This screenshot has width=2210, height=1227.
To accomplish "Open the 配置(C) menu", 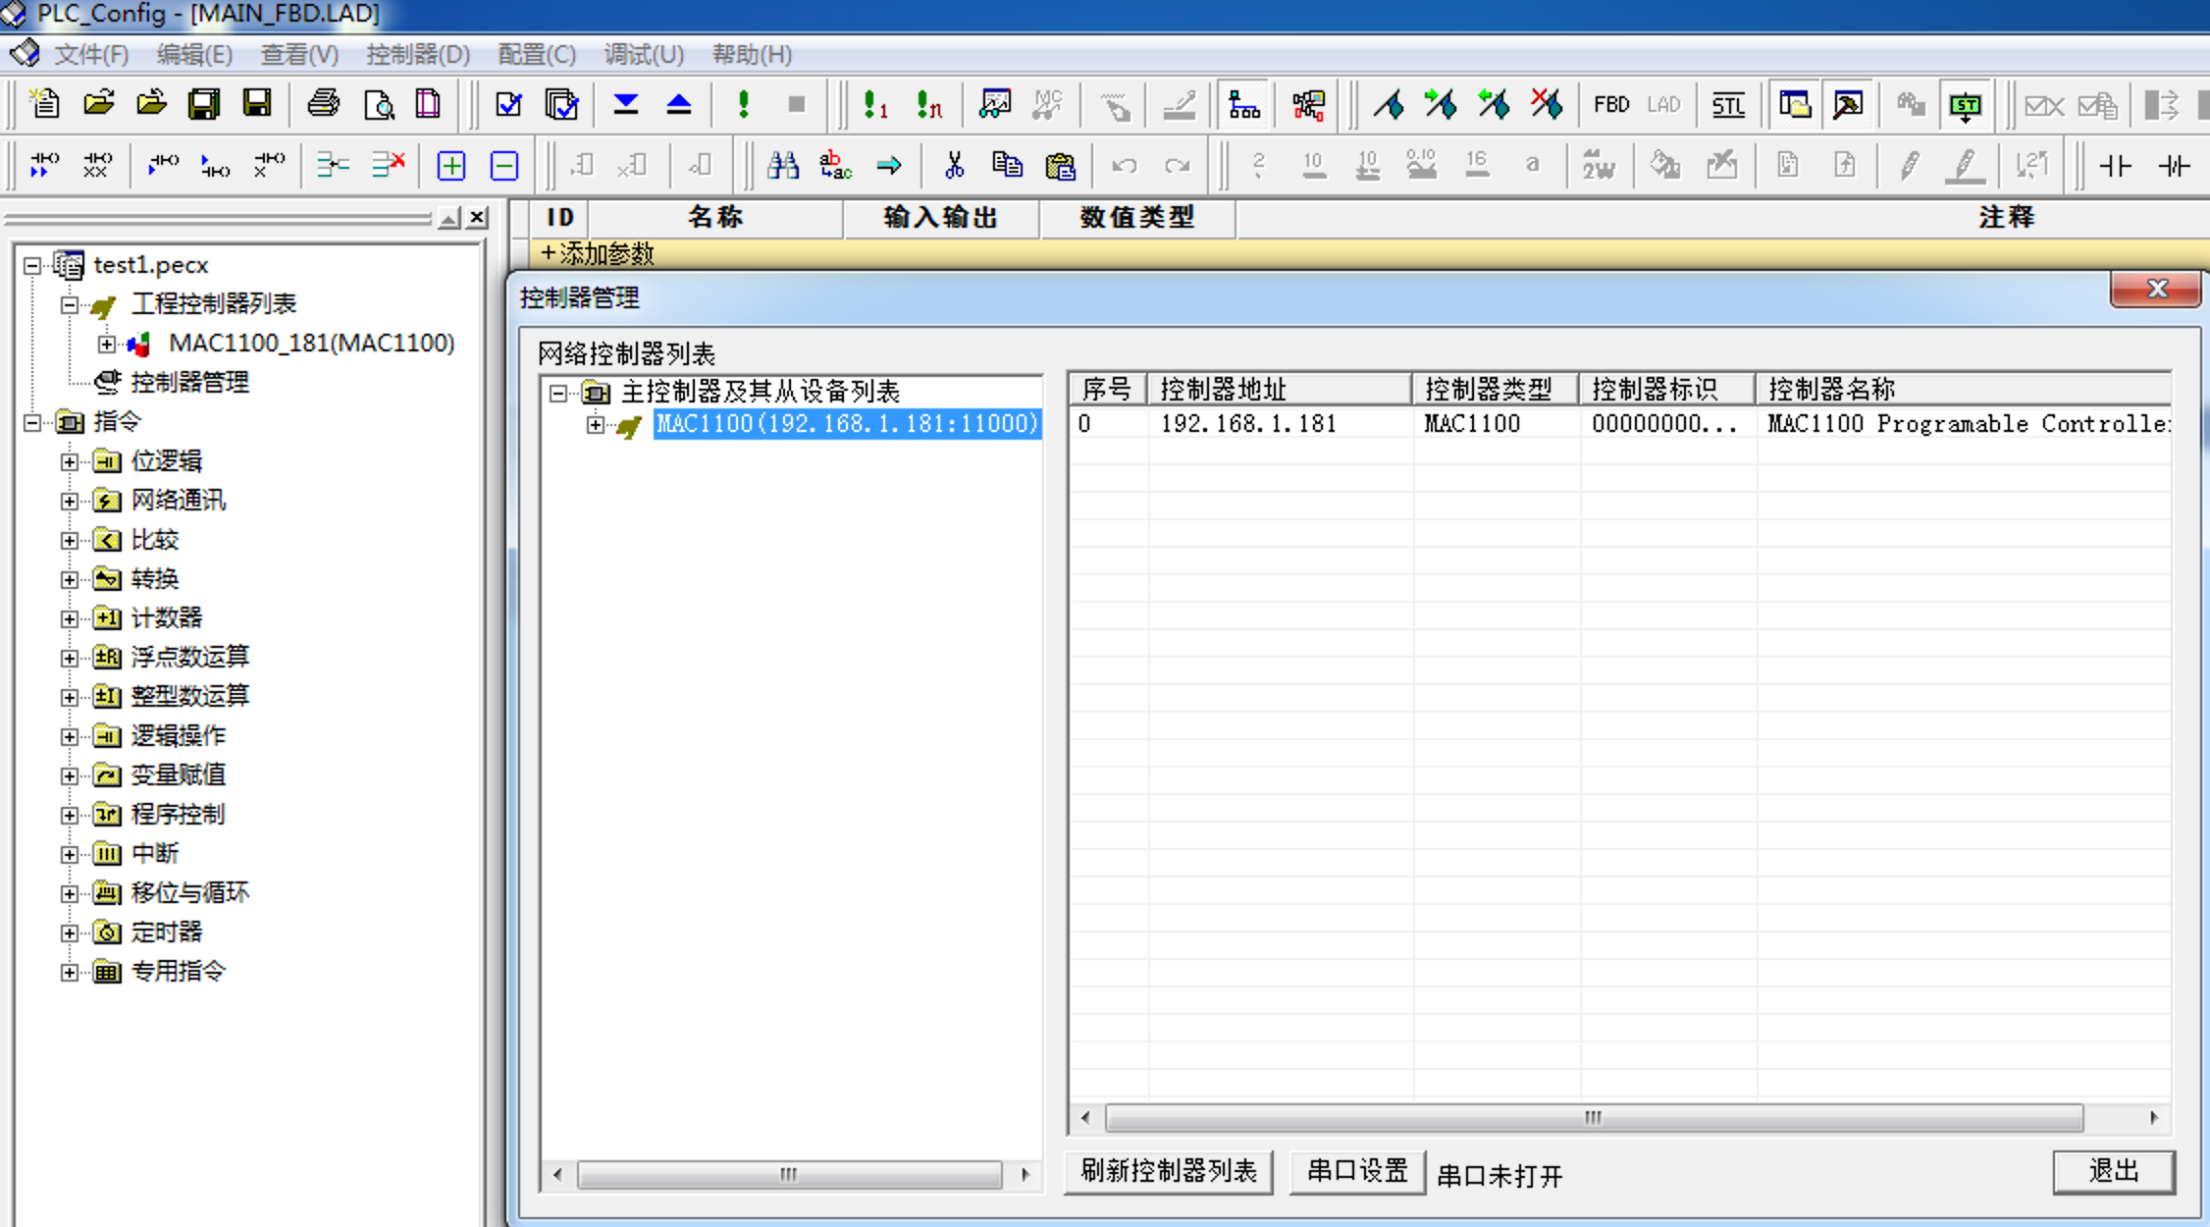I will (537, 55).
